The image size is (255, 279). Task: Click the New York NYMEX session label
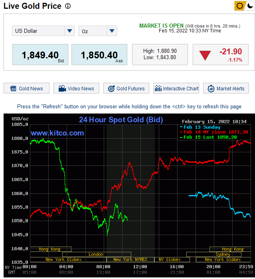[x=130, y=259]
